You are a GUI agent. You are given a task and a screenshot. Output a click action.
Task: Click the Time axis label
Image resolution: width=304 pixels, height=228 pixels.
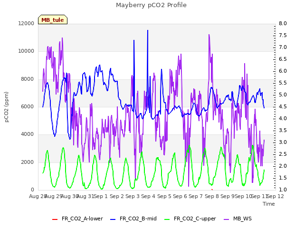[x=269, y=204]
